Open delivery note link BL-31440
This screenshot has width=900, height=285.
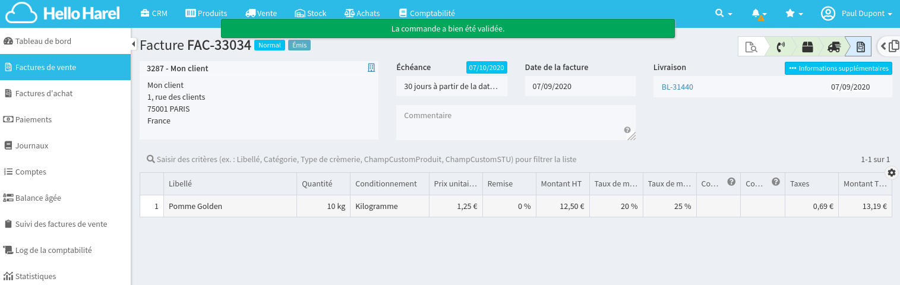677,87
